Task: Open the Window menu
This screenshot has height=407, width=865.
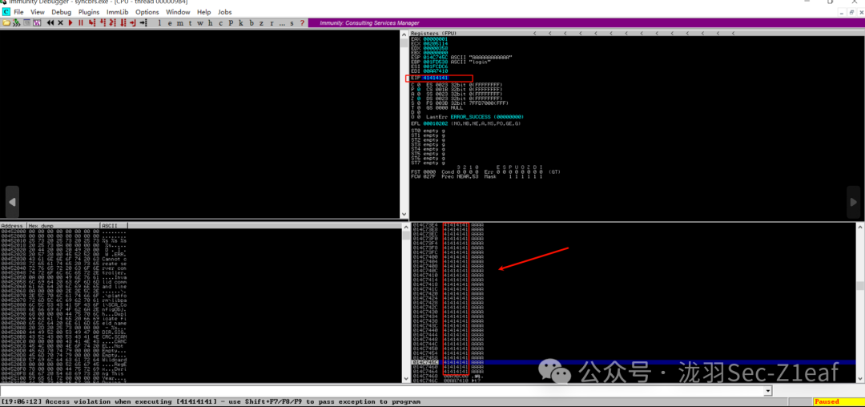Action: [x=178, y=12]
